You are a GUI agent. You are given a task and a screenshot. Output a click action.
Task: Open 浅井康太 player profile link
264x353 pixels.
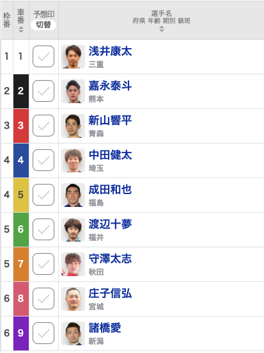(x=110, y=51)
